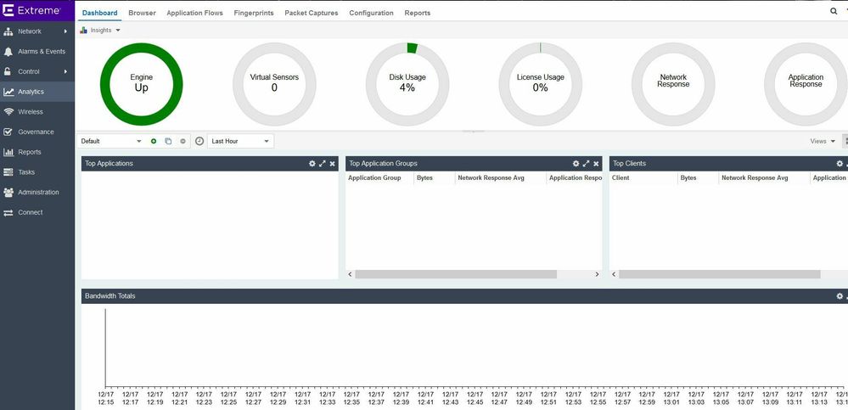Viewport: 848px width, 410px height.
Task: Open the Views dropdown
Action: click(x=823, y=141)
